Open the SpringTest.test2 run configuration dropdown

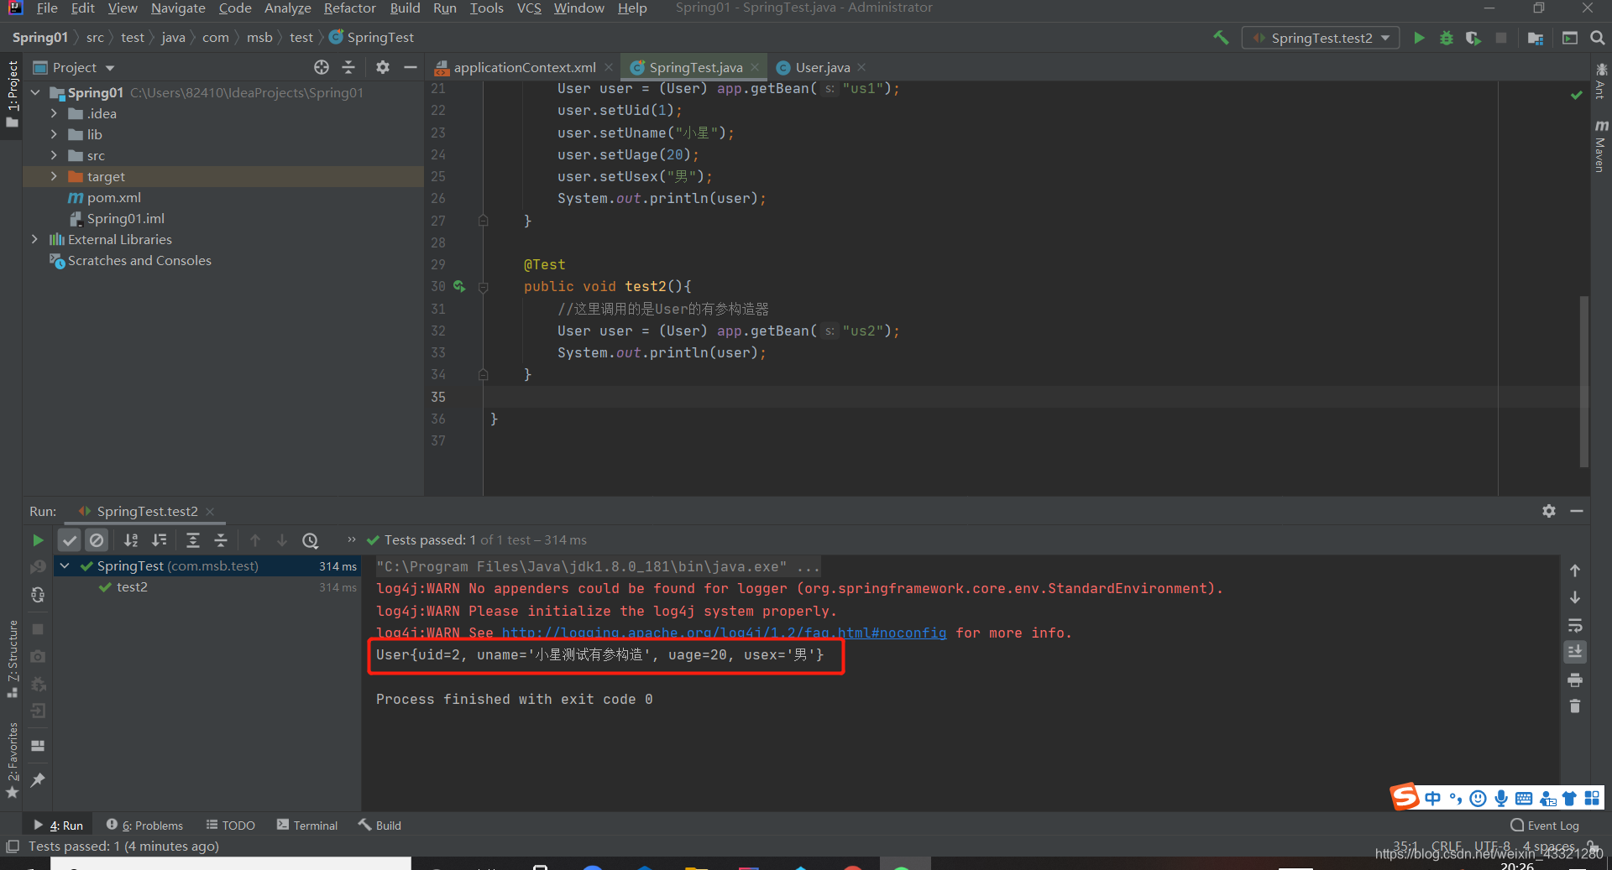[x=1321, y=38]
